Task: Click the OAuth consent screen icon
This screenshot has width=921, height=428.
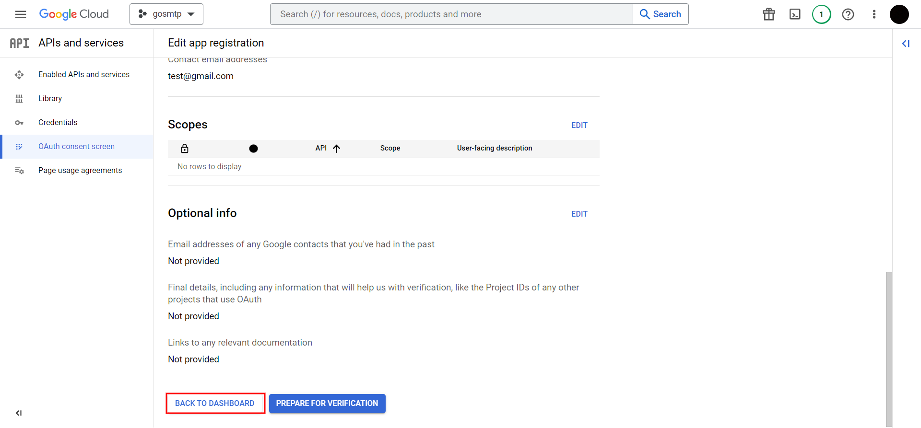Action: (19, 147)
